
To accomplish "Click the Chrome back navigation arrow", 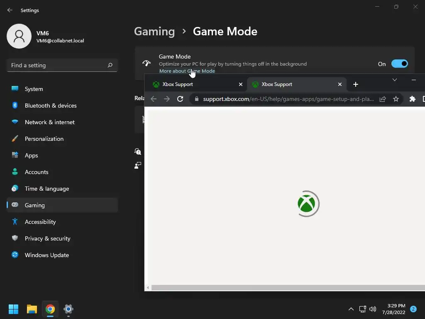I will point(154,99).
